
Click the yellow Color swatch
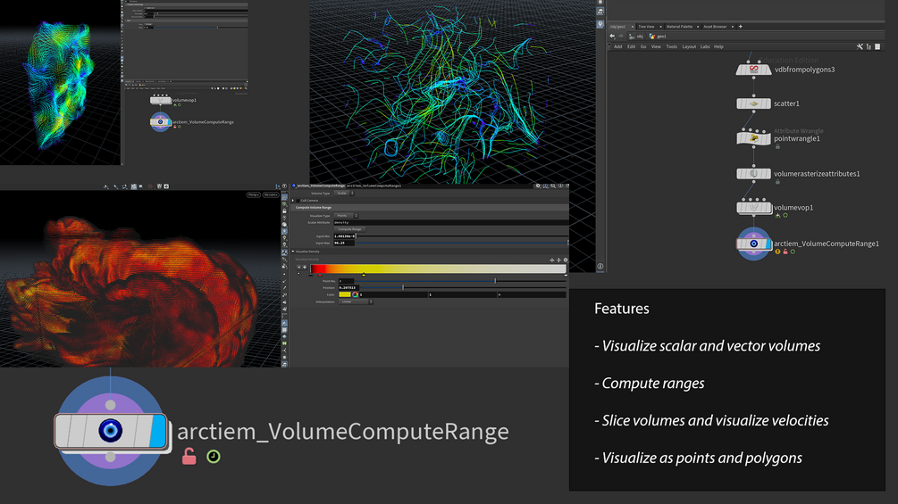coord(345,295)
